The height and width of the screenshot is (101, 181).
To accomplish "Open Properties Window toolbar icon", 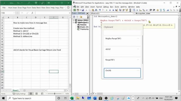I will (x=123, y=10).
